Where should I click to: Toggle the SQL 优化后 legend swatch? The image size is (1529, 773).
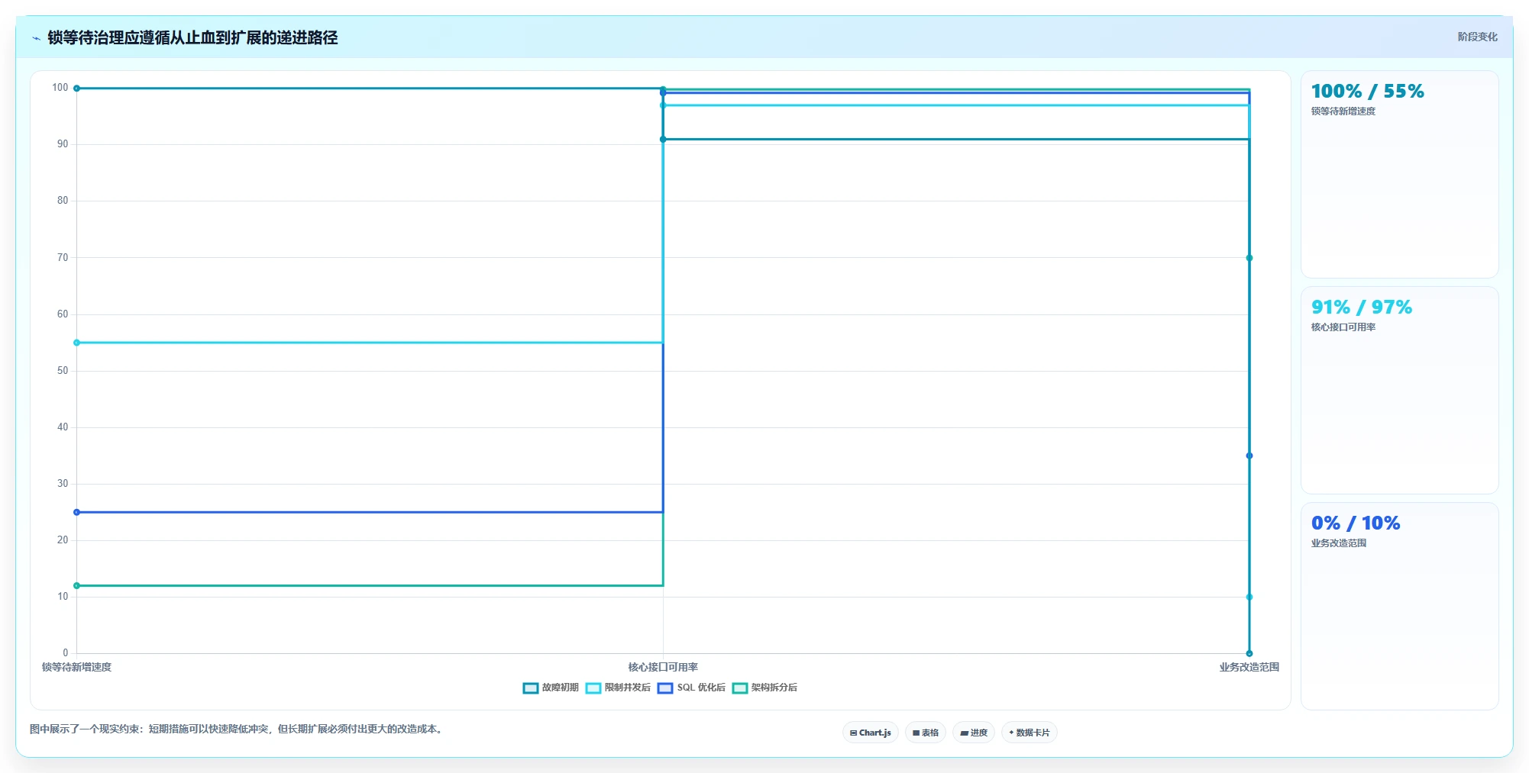coord(665,688)
